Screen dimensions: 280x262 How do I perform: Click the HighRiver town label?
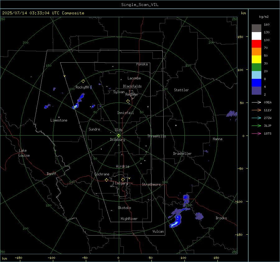tap(129, 219)
